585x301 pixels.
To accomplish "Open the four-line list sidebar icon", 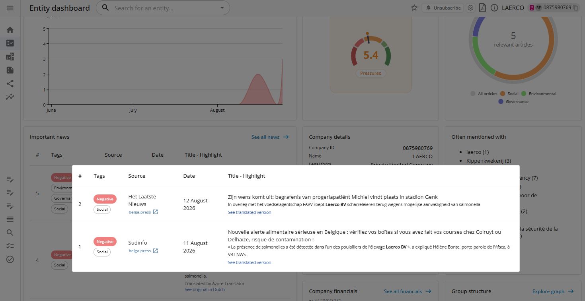I will pyautogui.click(x=10, y=219).
